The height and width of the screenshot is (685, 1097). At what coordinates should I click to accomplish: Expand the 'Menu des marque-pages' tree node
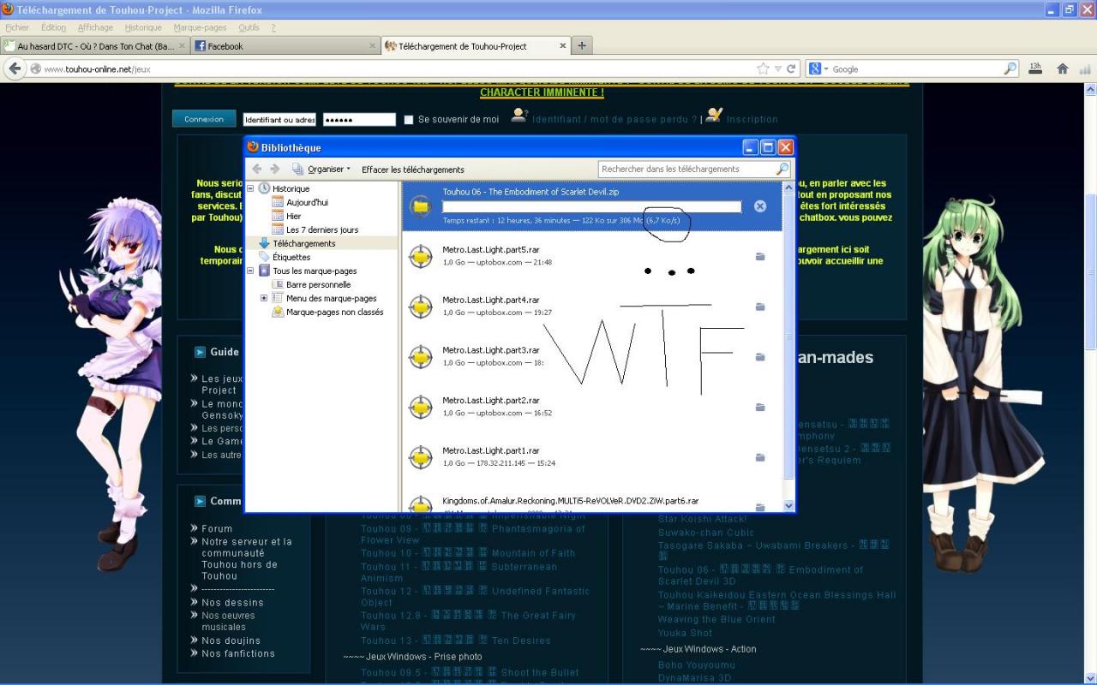pyautogui.click(x=264, y=298)
